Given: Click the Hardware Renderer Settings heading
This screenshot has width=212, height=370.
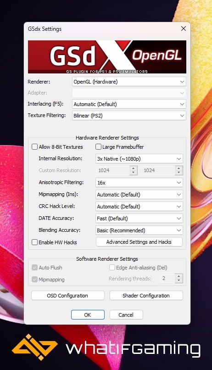Looking at the screenshot, I should coord(107,138).
